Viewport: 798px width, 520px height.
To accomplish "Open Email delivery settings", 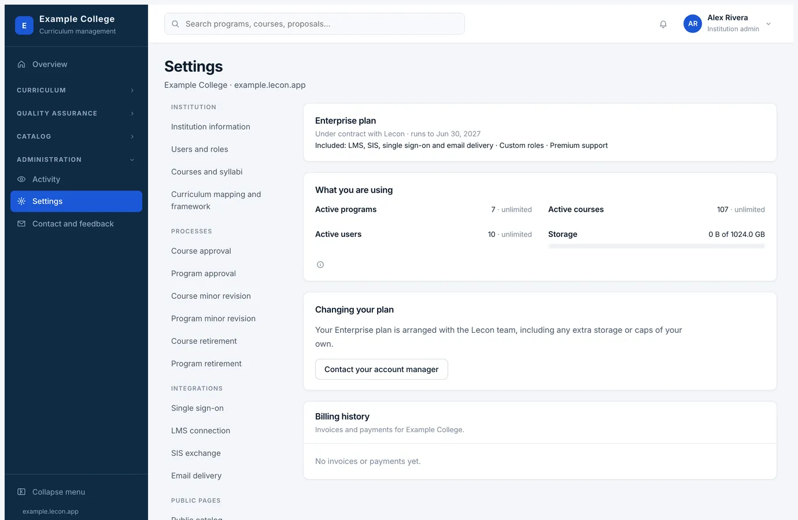I will tap(197, 476).
